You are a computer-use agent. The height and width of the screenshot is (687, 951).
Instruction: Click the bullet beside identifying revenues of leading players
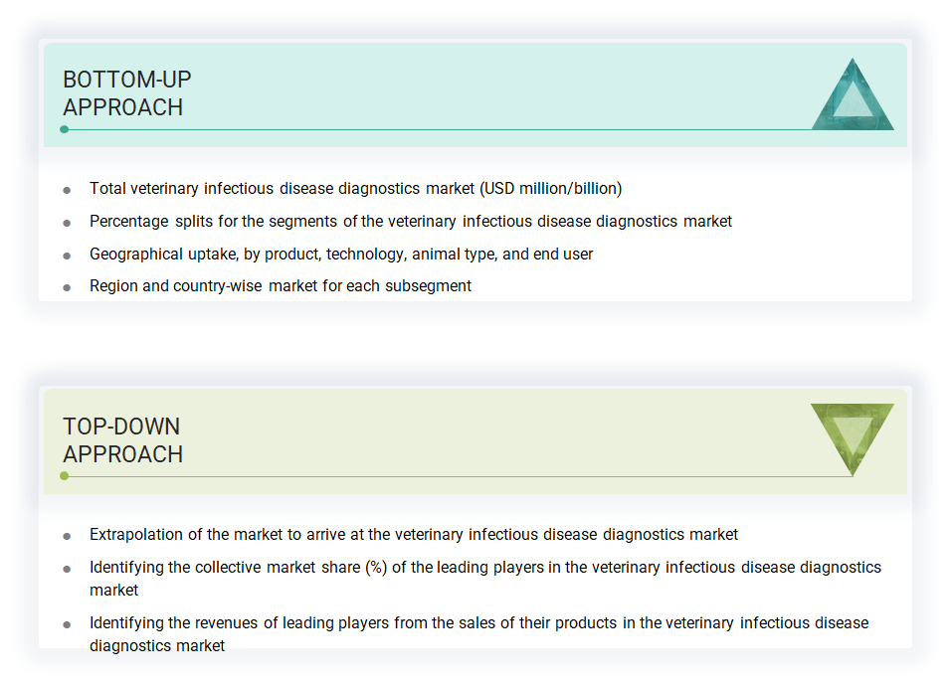pos(67,623)
